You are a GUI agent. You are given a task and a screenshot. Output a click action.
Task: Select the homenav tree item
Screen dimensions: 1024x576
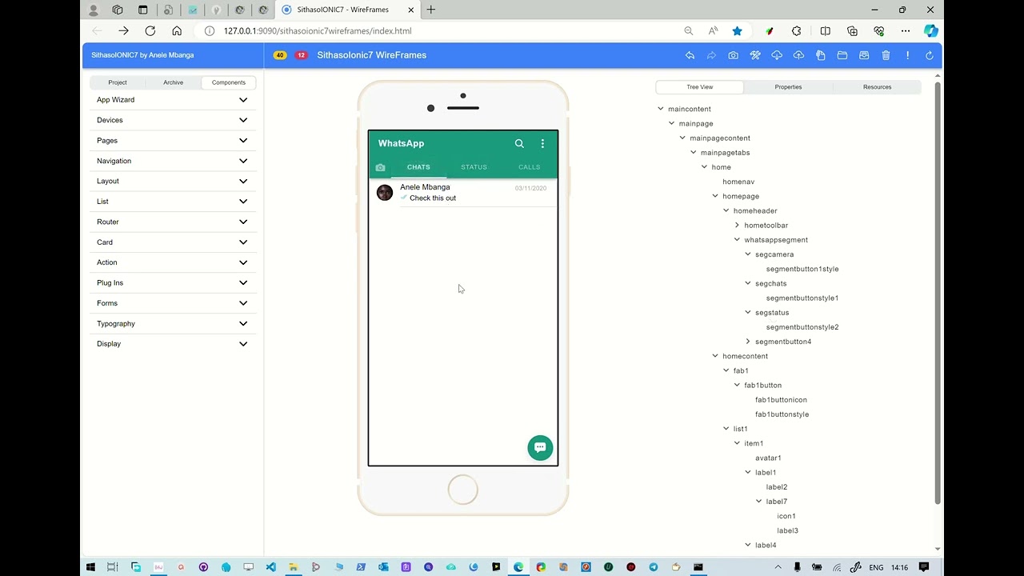(x=738, y=182)
